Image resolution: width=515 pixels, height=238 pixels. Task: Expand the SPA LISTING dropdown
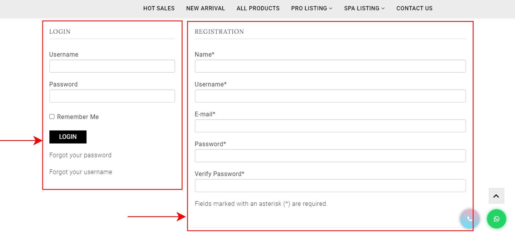364,8
